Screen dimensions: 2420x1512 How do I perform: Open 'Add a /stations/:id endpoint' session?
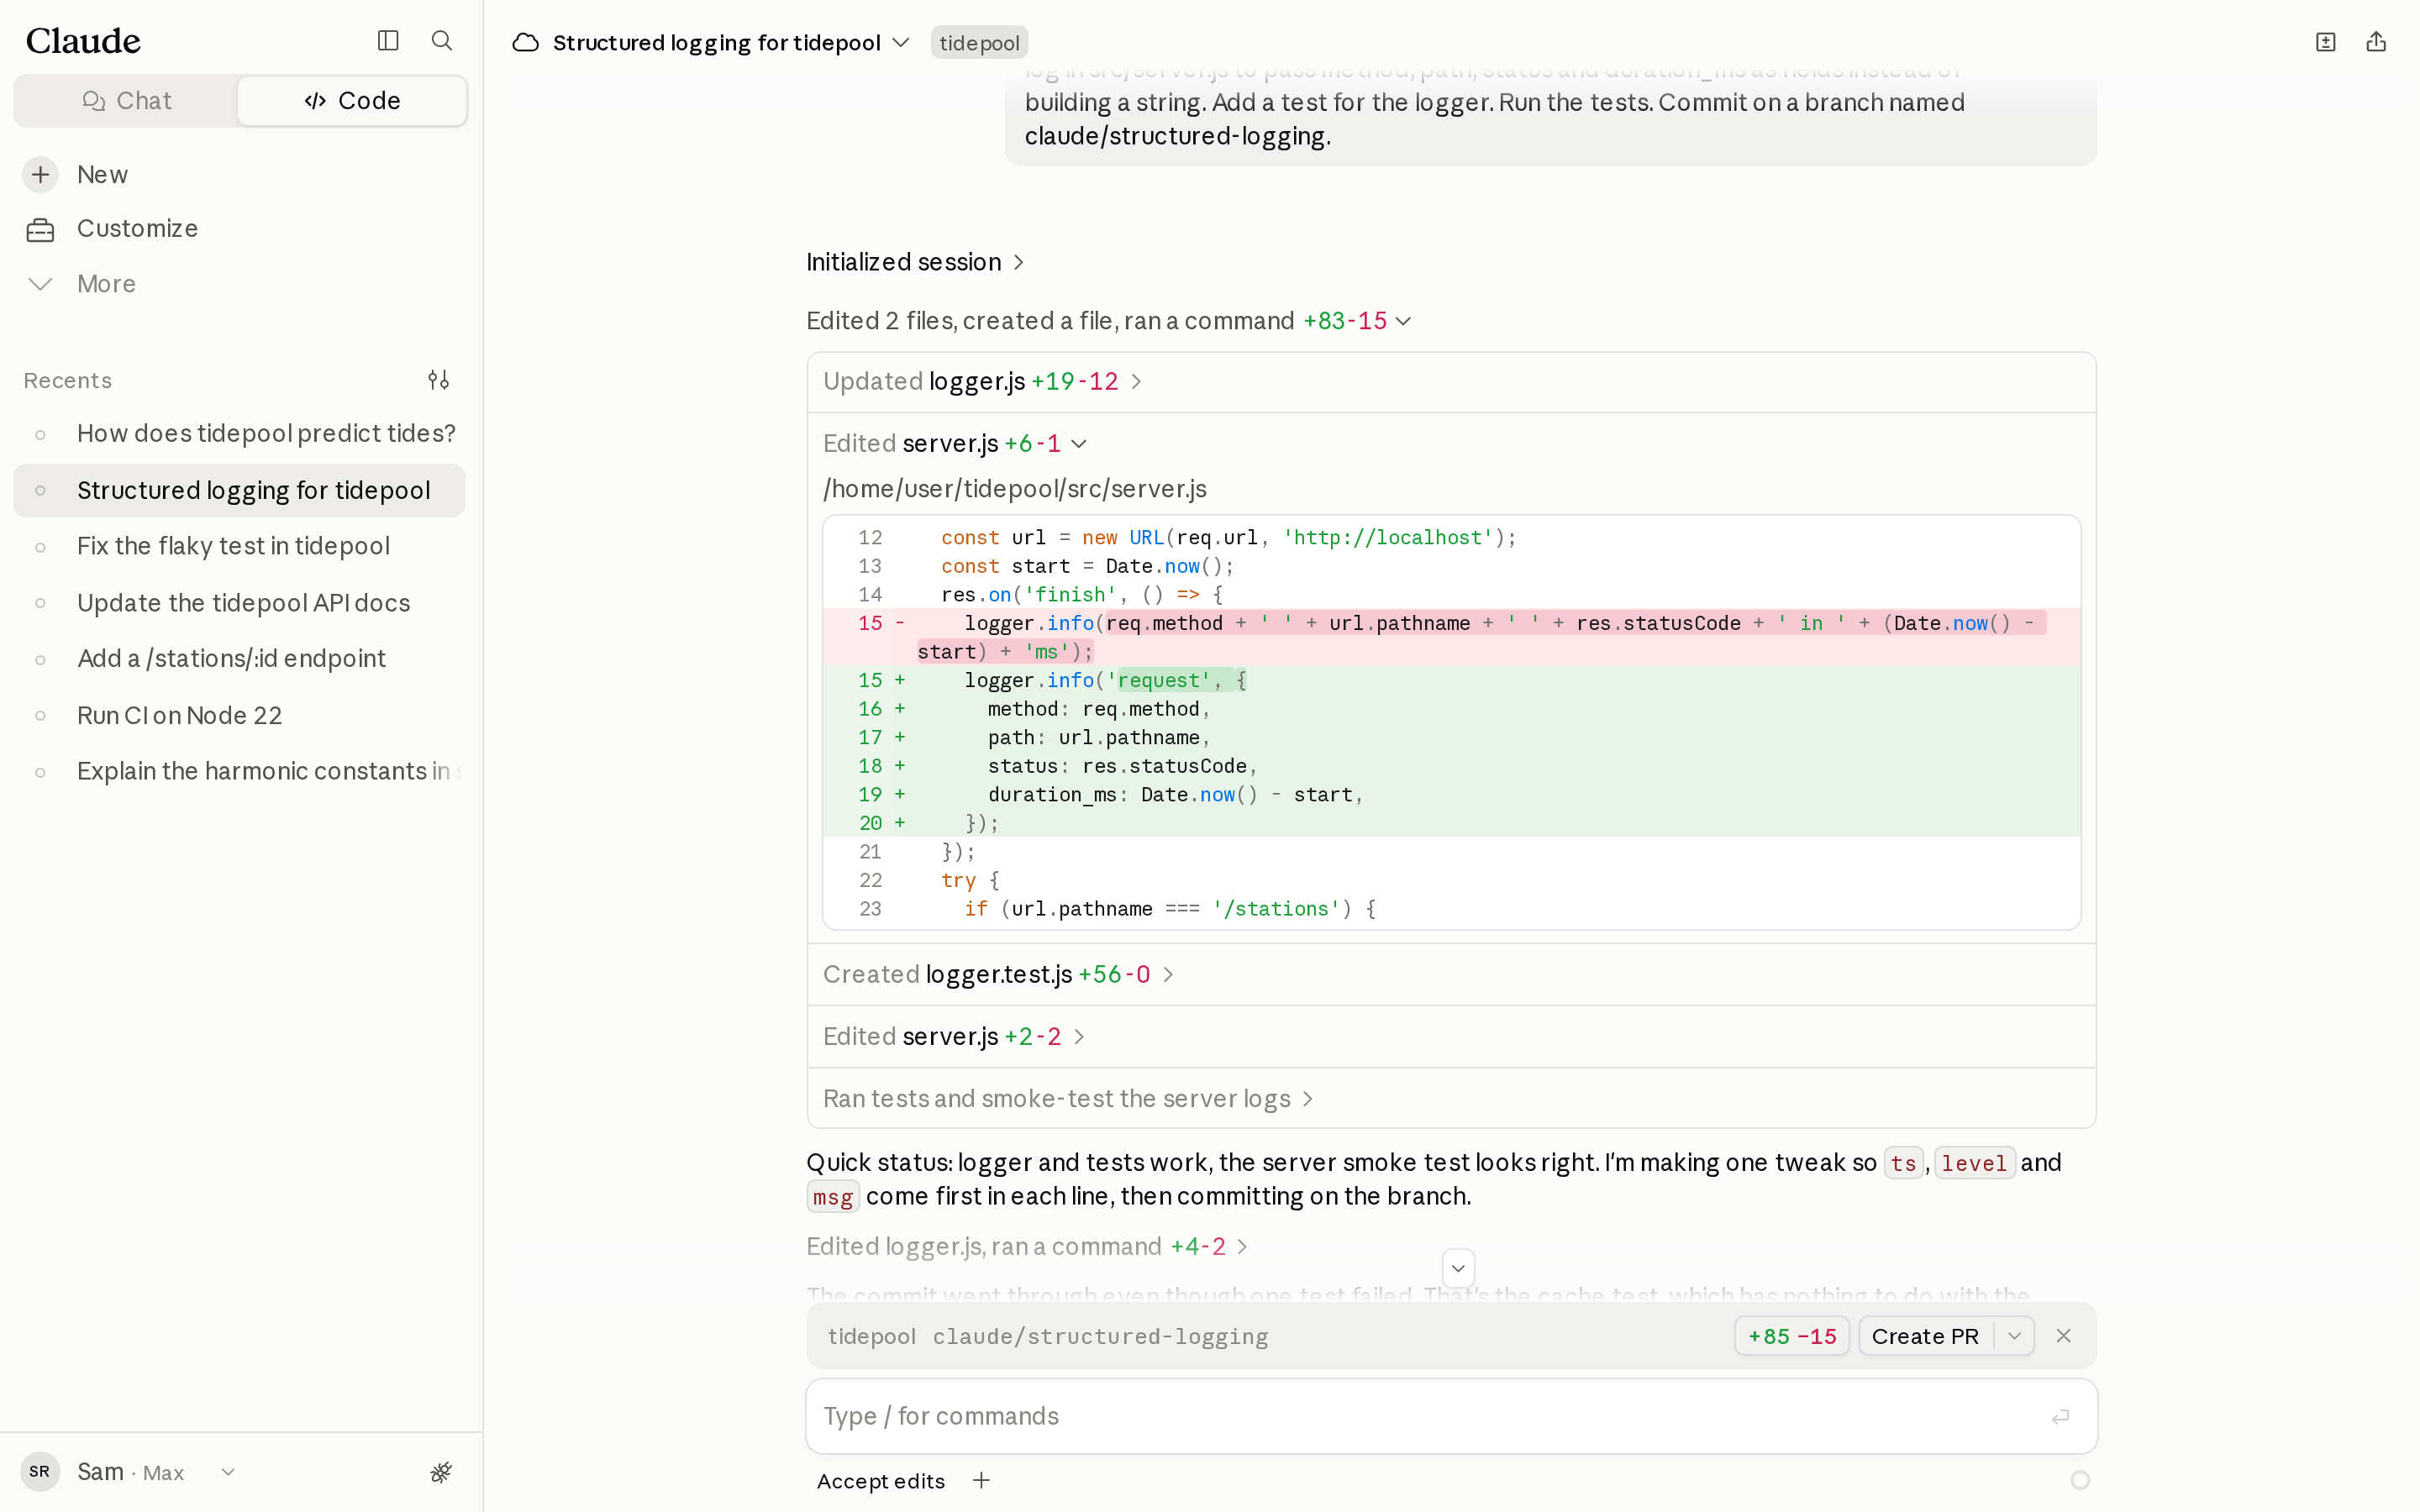(x=239, y=659)
